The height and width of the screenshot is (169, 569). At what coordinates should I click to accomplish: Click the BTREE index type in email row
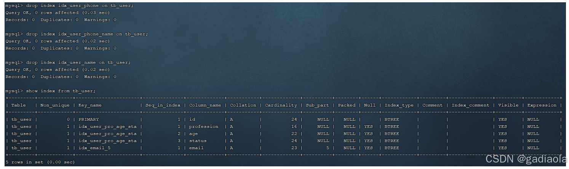click(392, 148)
